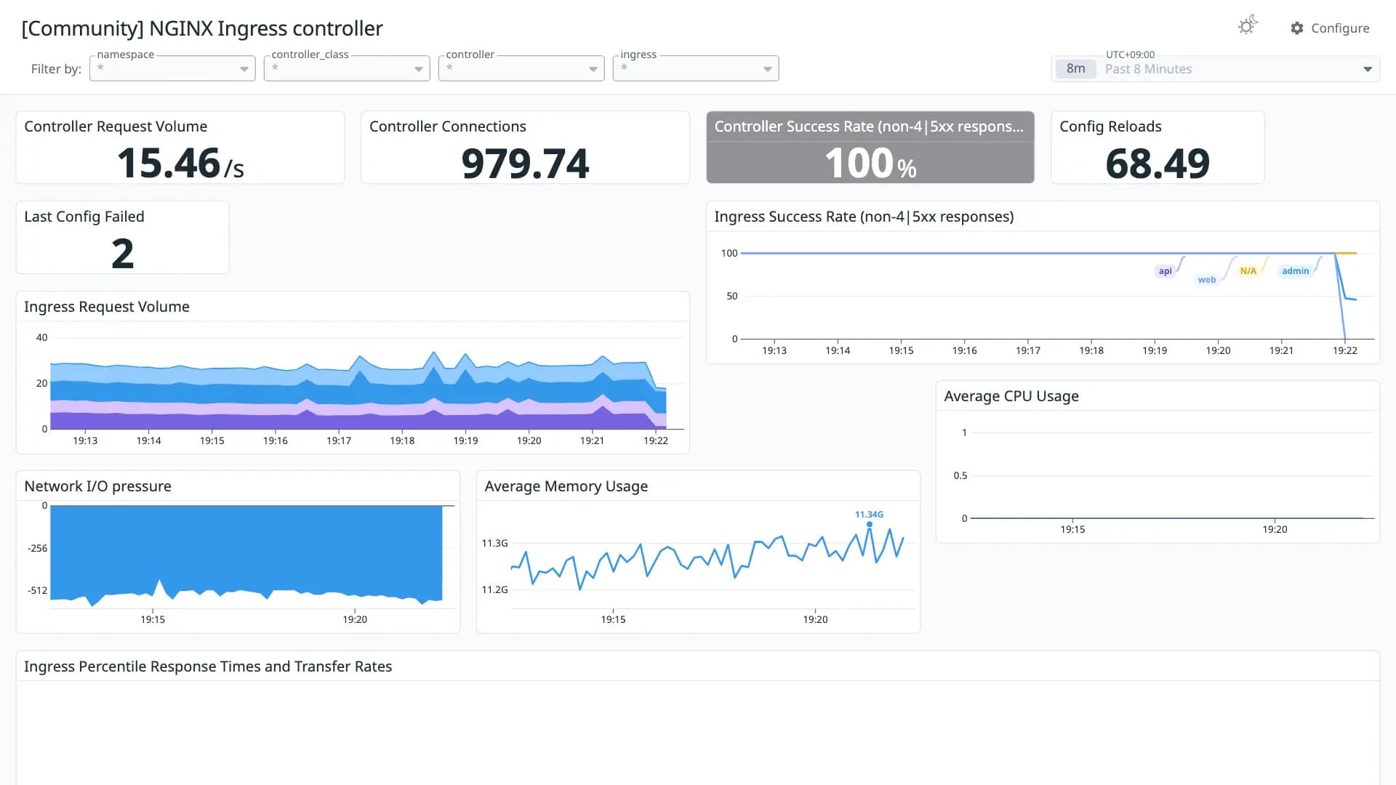The height and width of the screenshot is (785, 1396).
Task: Click the Configure gear icon
Action: pos(1297,28)
